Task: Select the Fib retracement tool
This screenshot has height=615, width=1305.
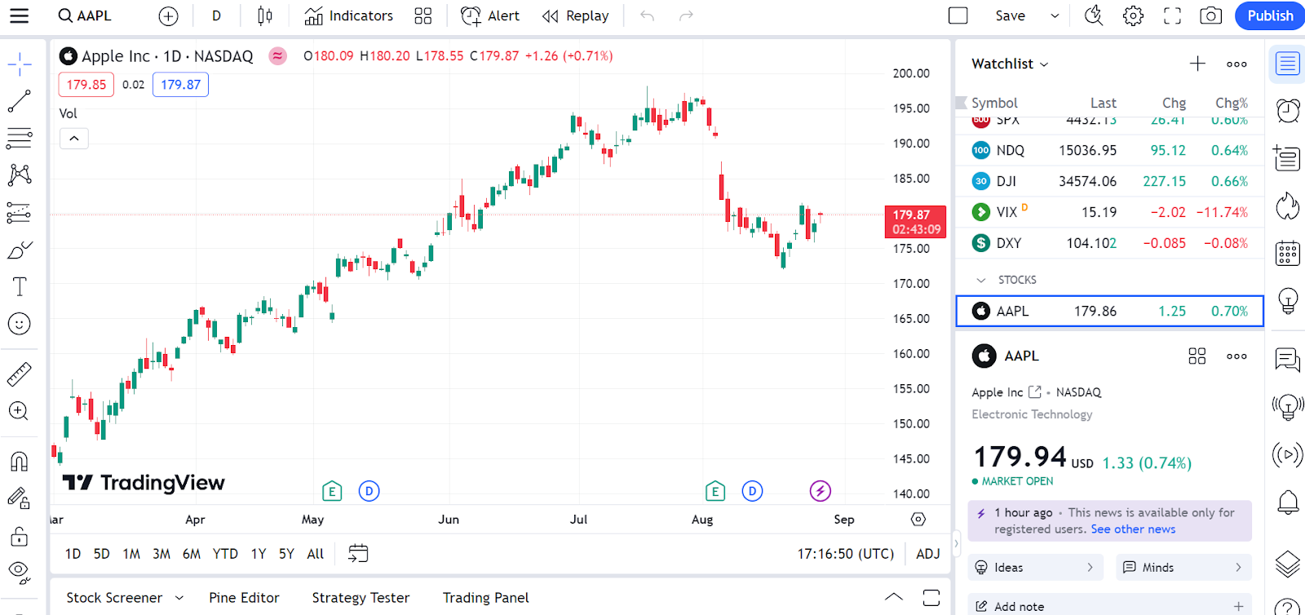Action: [20, 138]
